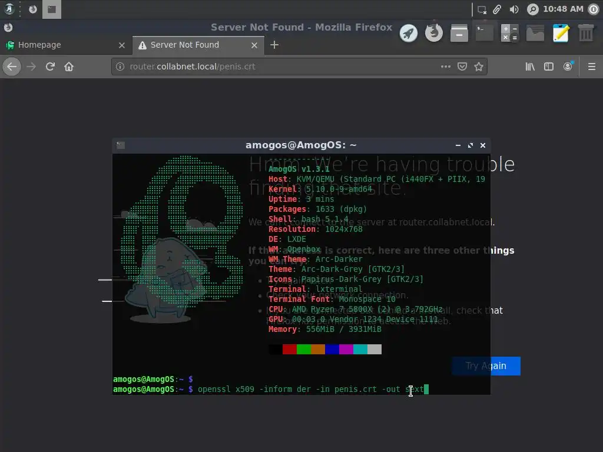
Task: Click the 'Resolution: 1024x768' terminal line
Action: tap(316, 229)
